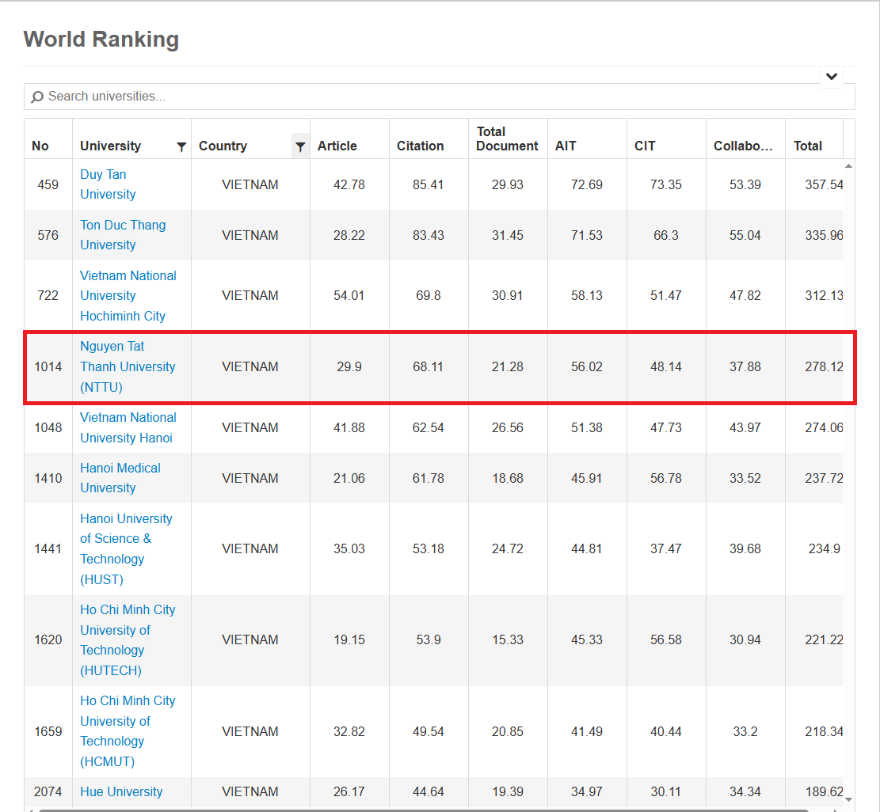Open Hanoi University of Science & Technology link
880x812 pixels.
coord(126,548)
